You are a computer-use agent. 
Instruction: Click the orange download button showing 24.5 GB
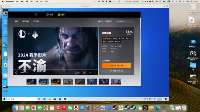click(116, 65)
